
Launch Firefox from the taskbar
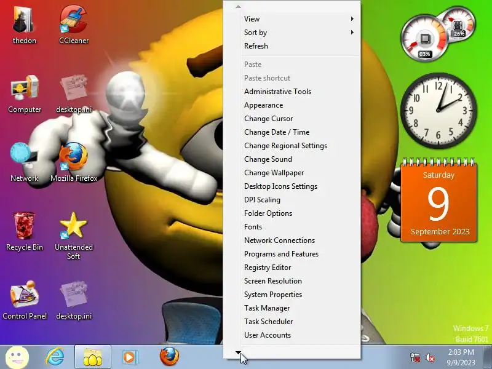[x=170, y=357]
